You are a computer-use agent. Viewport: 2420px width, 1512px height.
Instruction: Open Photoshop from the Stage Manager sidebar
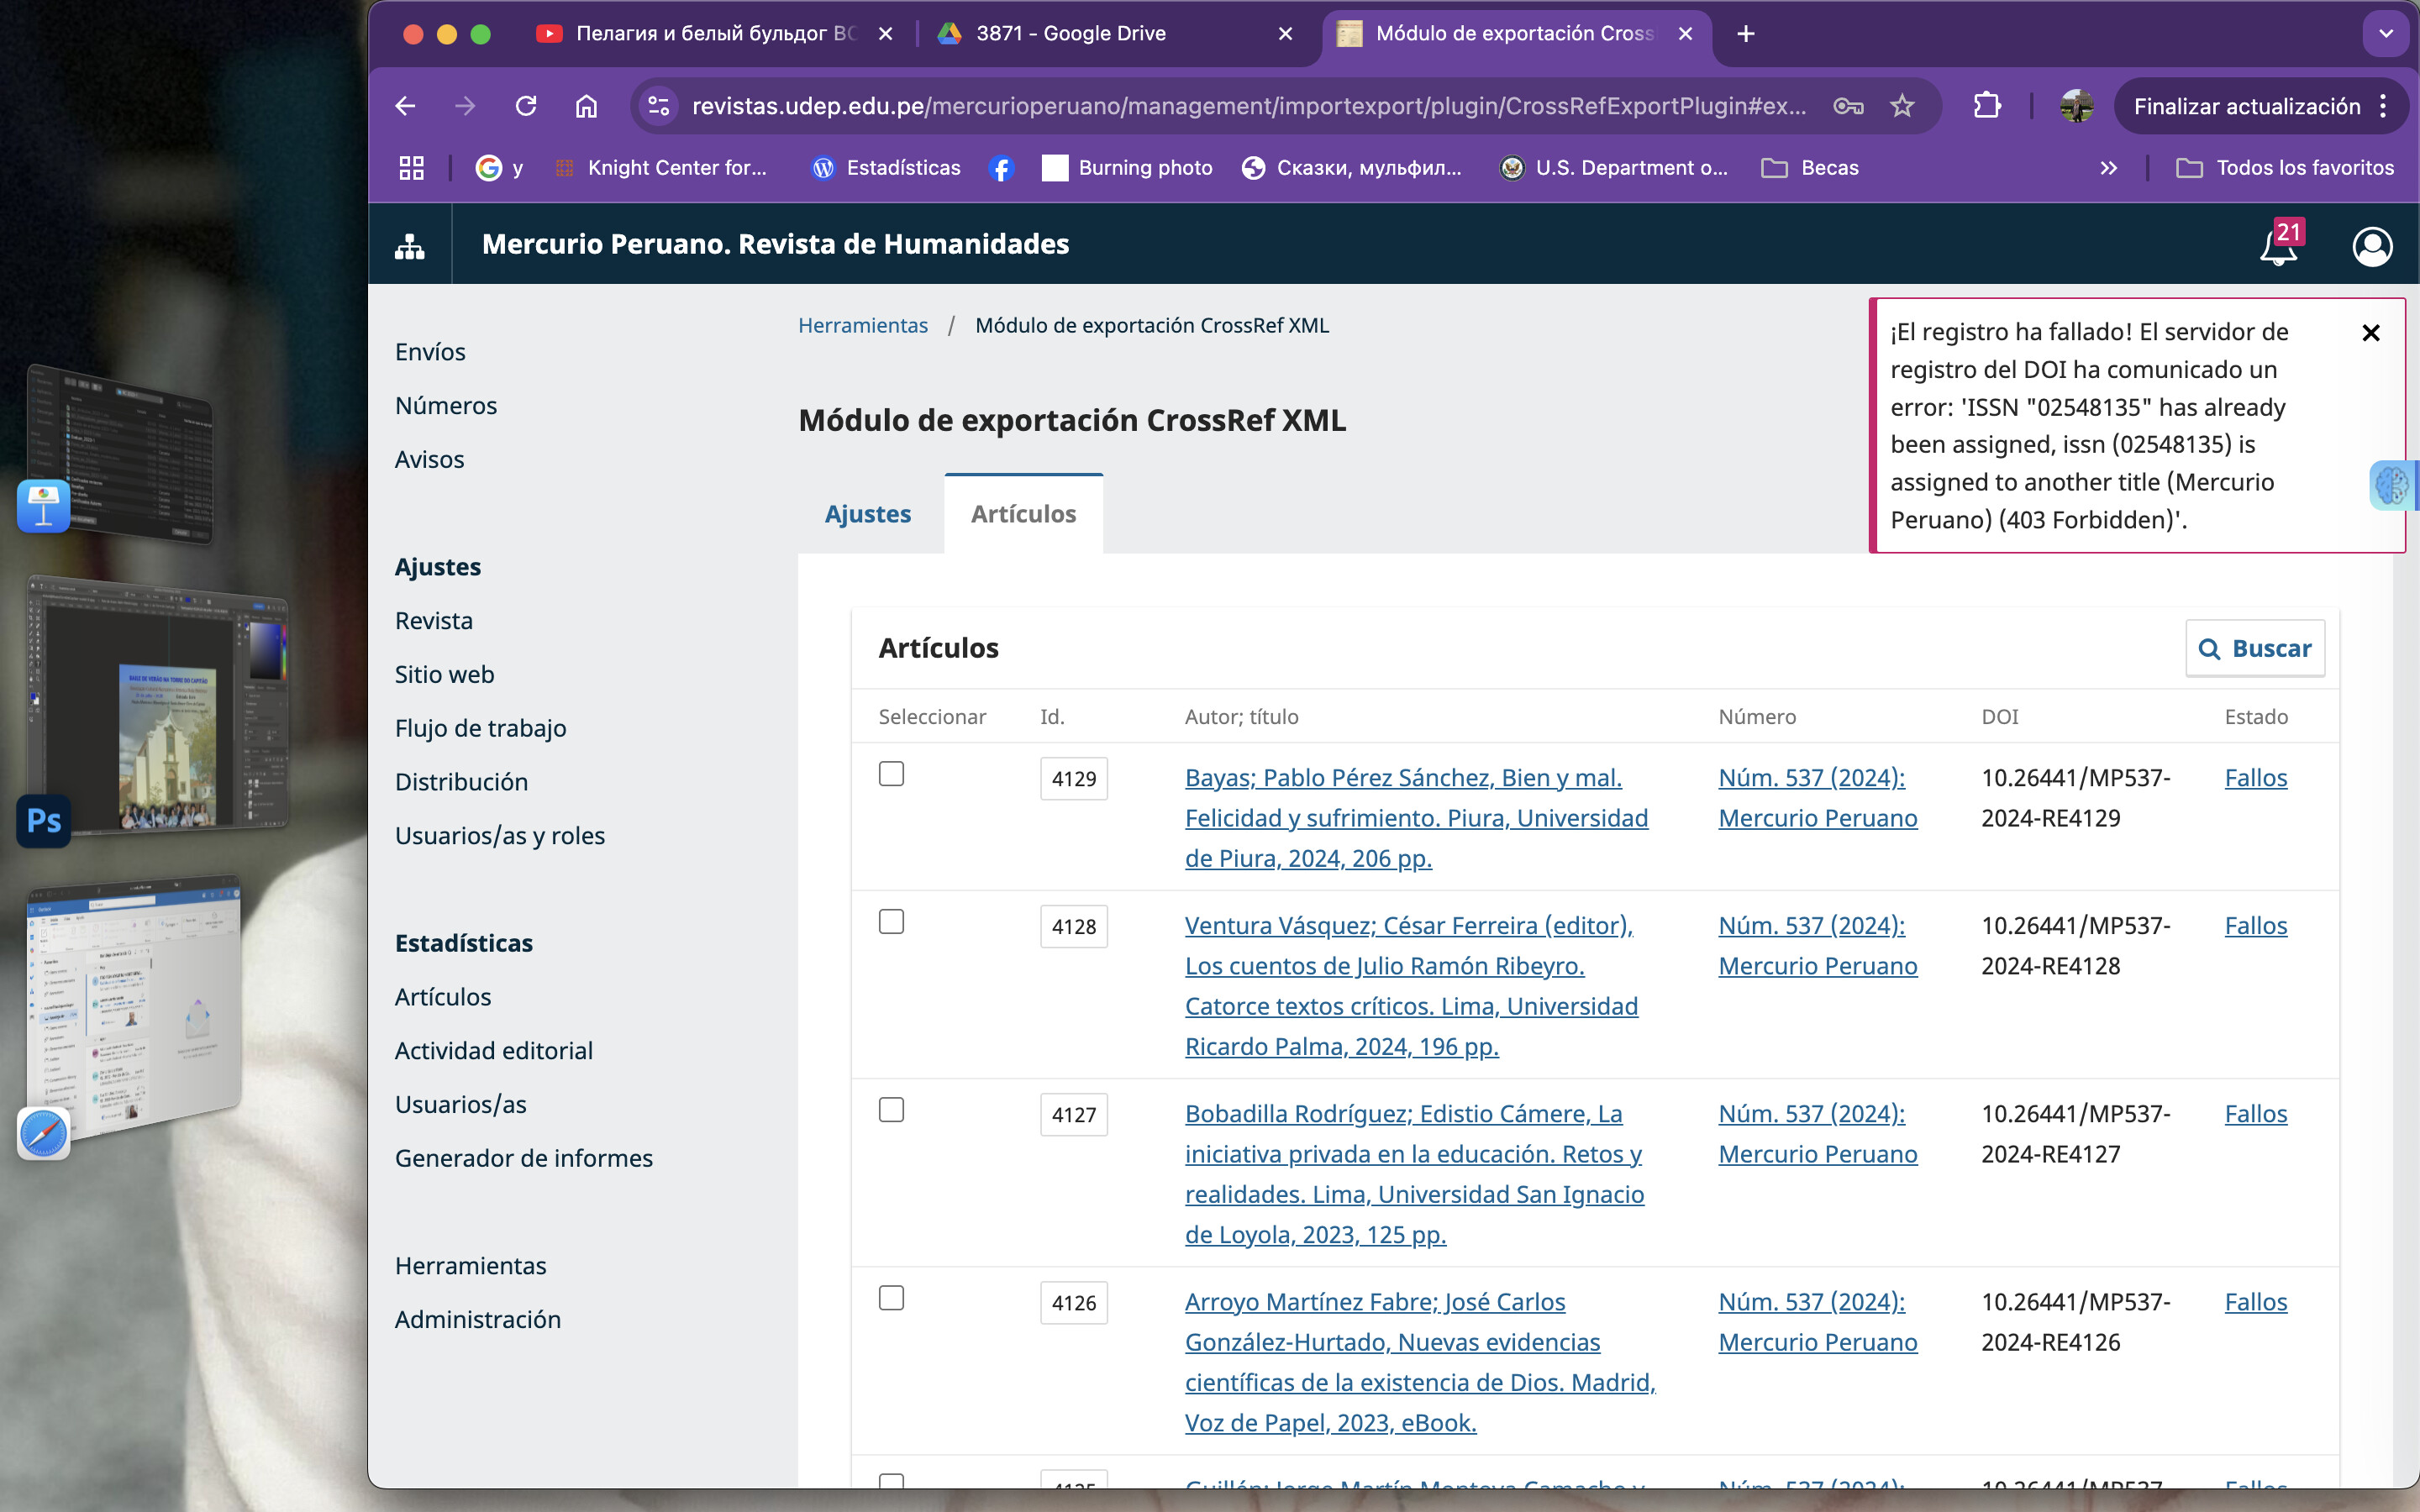(44, 821)
